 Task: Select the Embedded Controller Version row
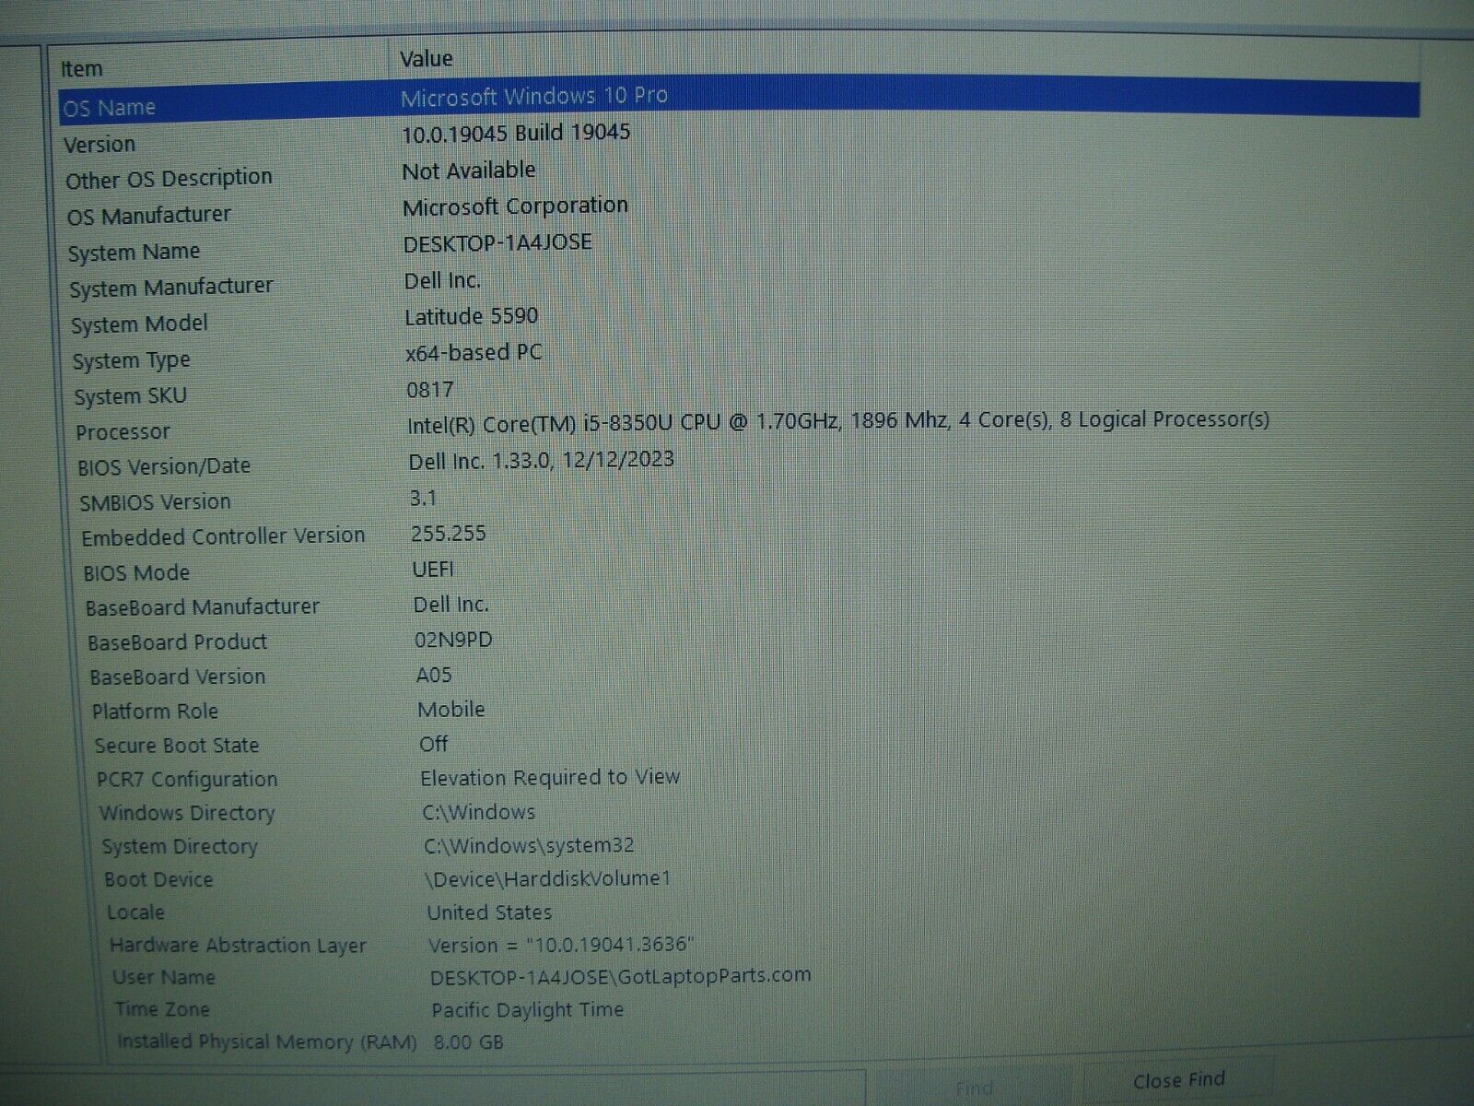(223, 536)
